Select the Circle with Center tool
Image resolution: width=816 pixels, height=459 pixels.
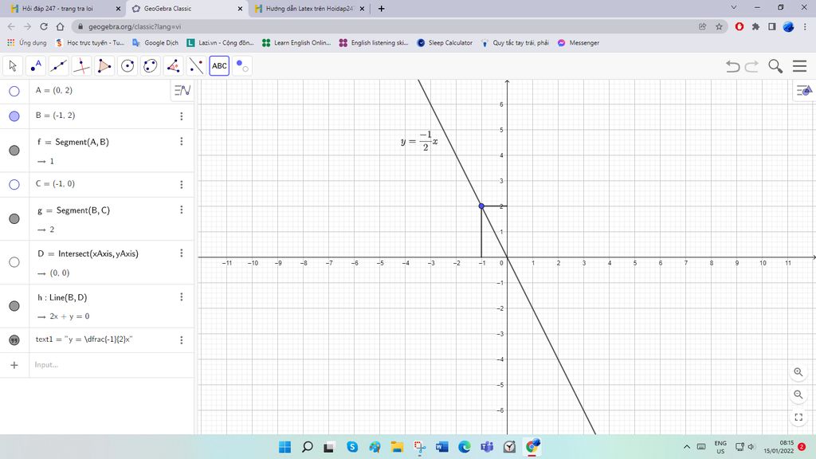click(x=127, y=66)
